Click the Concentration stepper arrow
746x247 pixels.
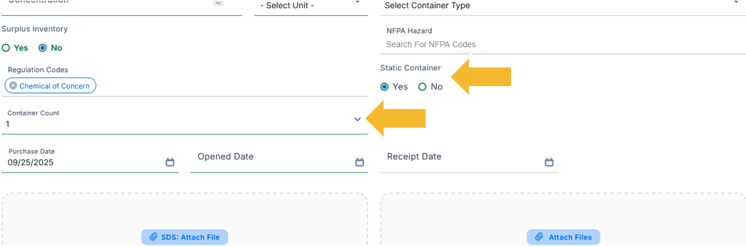(x=218, y=3)
